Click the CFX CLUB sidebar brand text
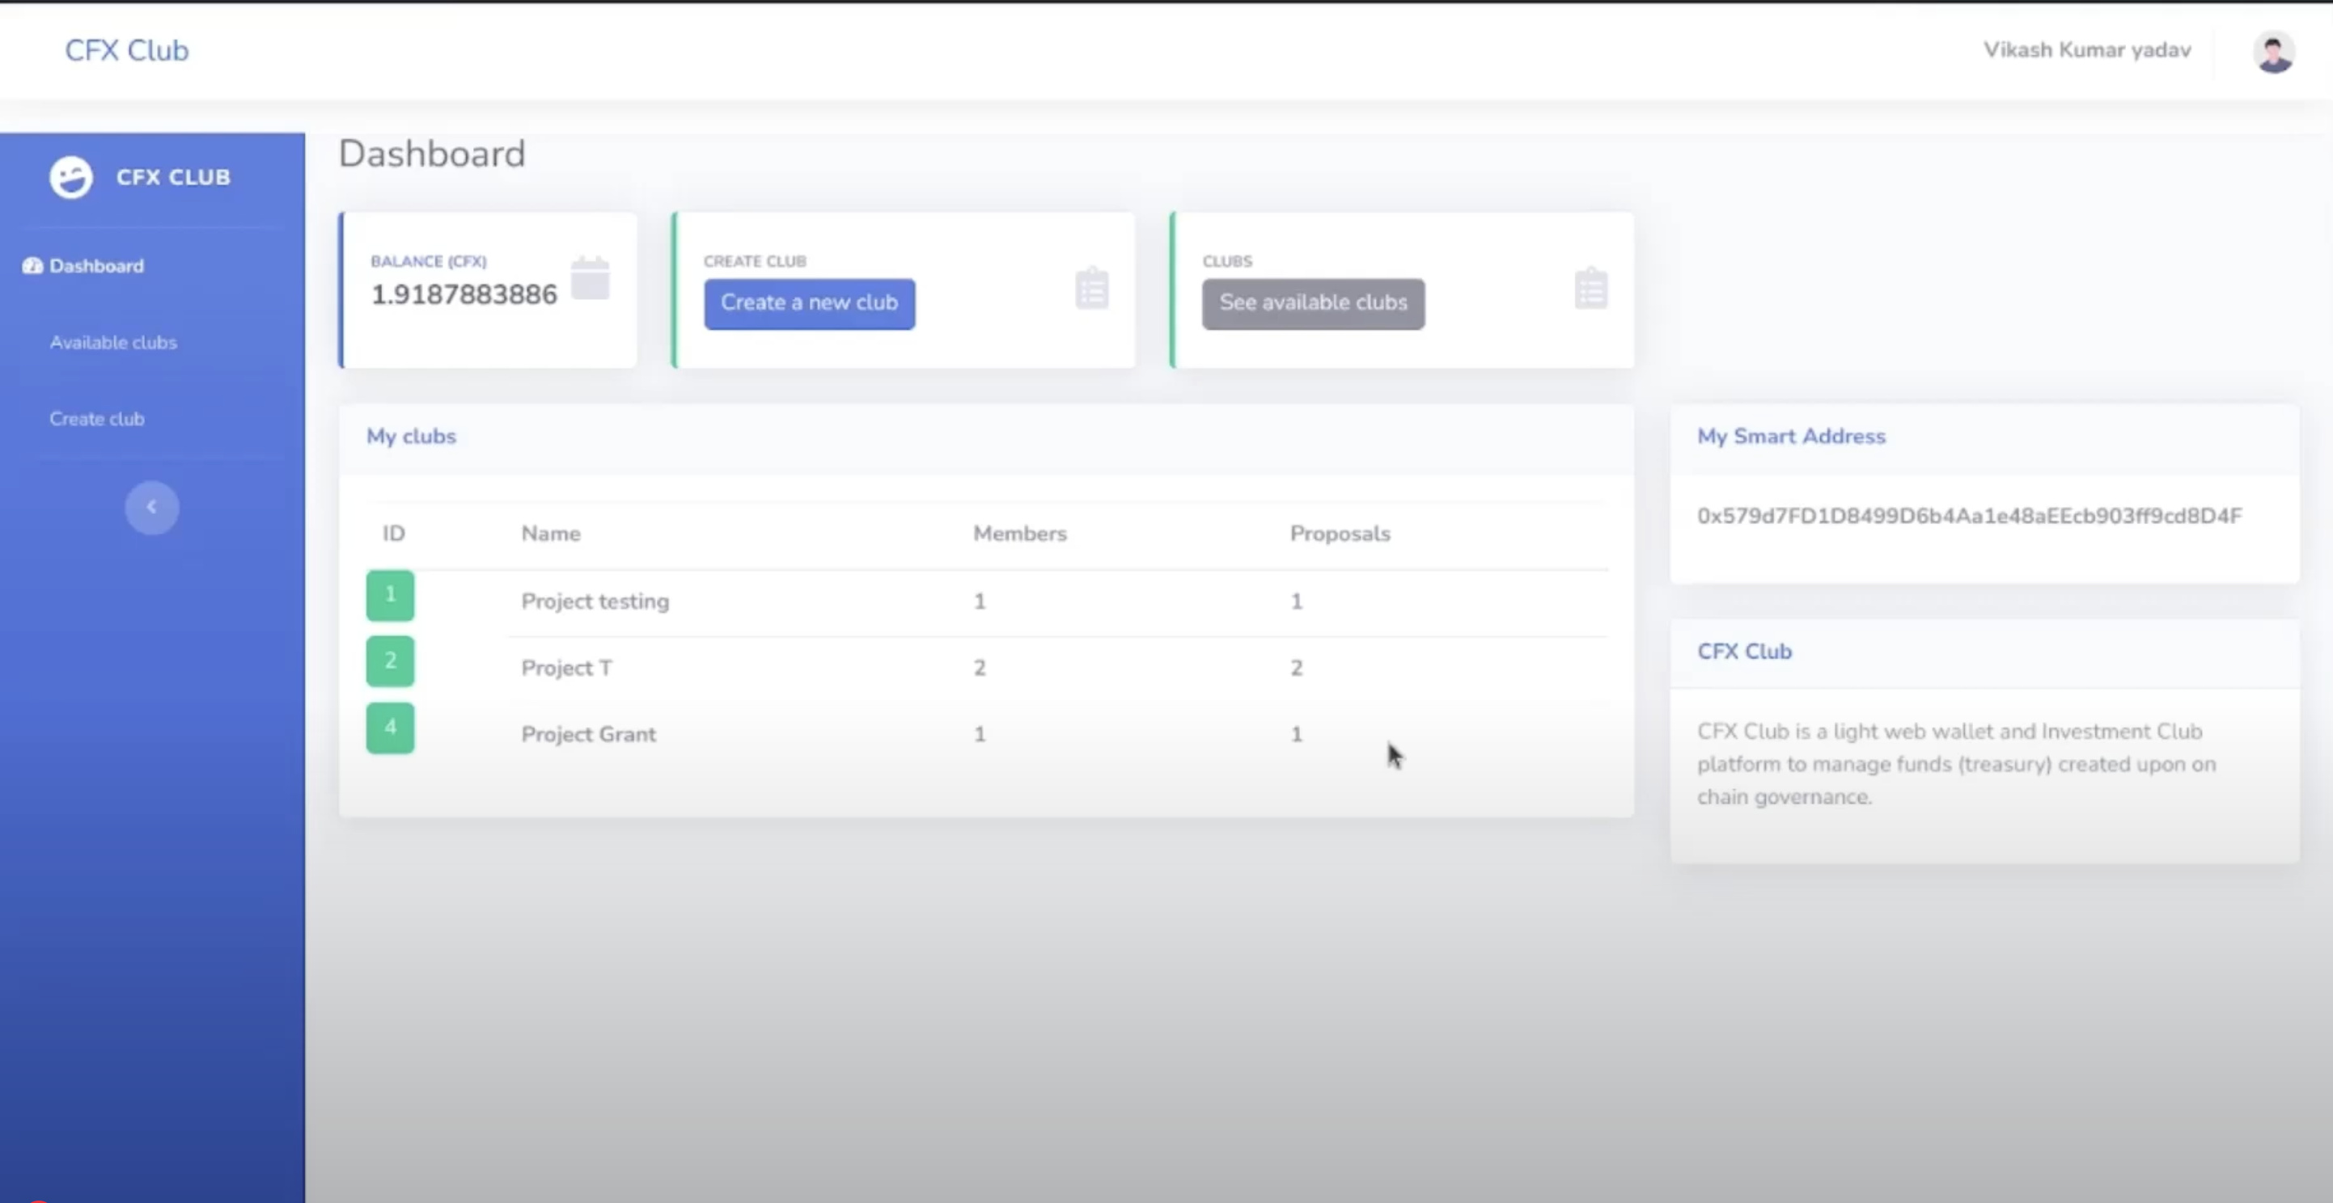Image resolution: width=2333 pixels, height=1203 pixels. [x=173, y=177]
